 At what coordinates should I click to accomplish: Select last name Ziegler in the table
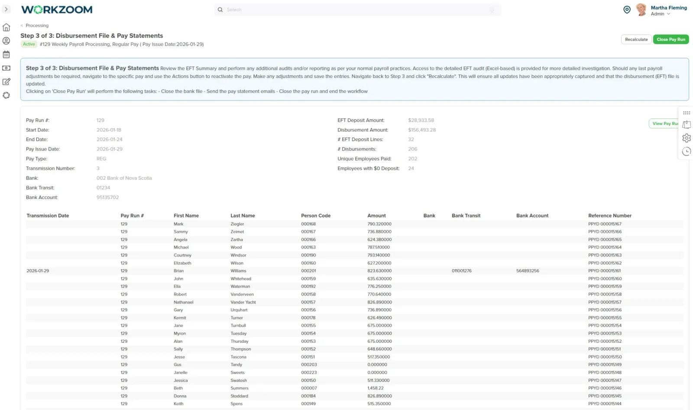click(x=237, y=224)
